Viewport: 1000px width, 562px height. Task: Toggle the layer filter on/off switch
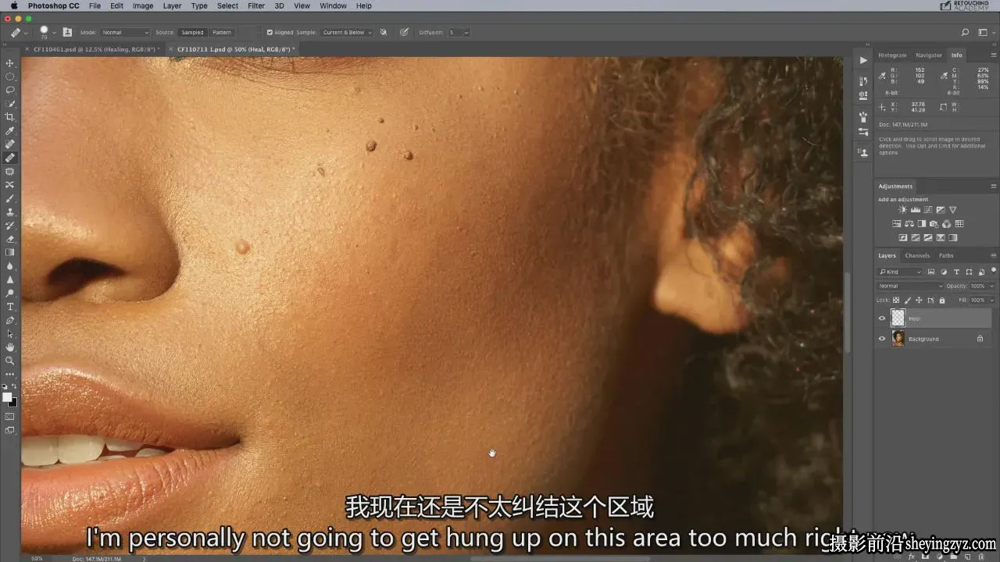993,272
